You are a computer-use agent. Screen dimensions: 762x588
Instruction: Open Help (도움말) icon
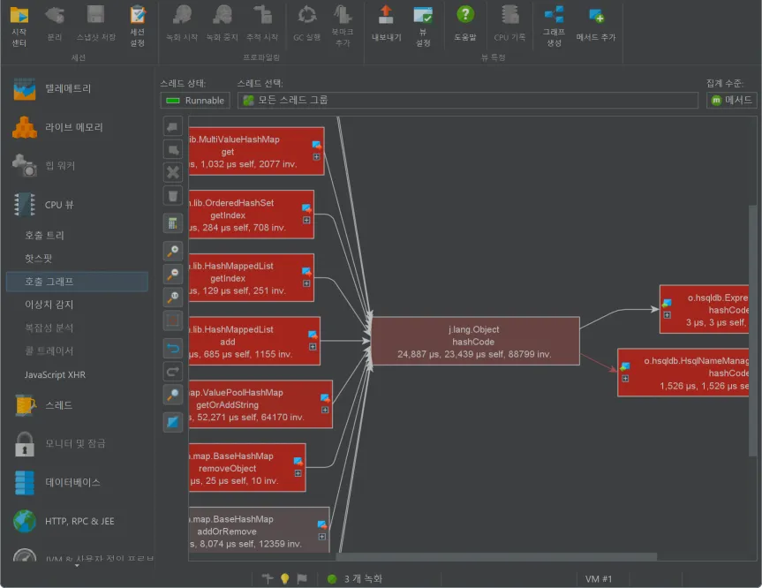pos(465,25)
